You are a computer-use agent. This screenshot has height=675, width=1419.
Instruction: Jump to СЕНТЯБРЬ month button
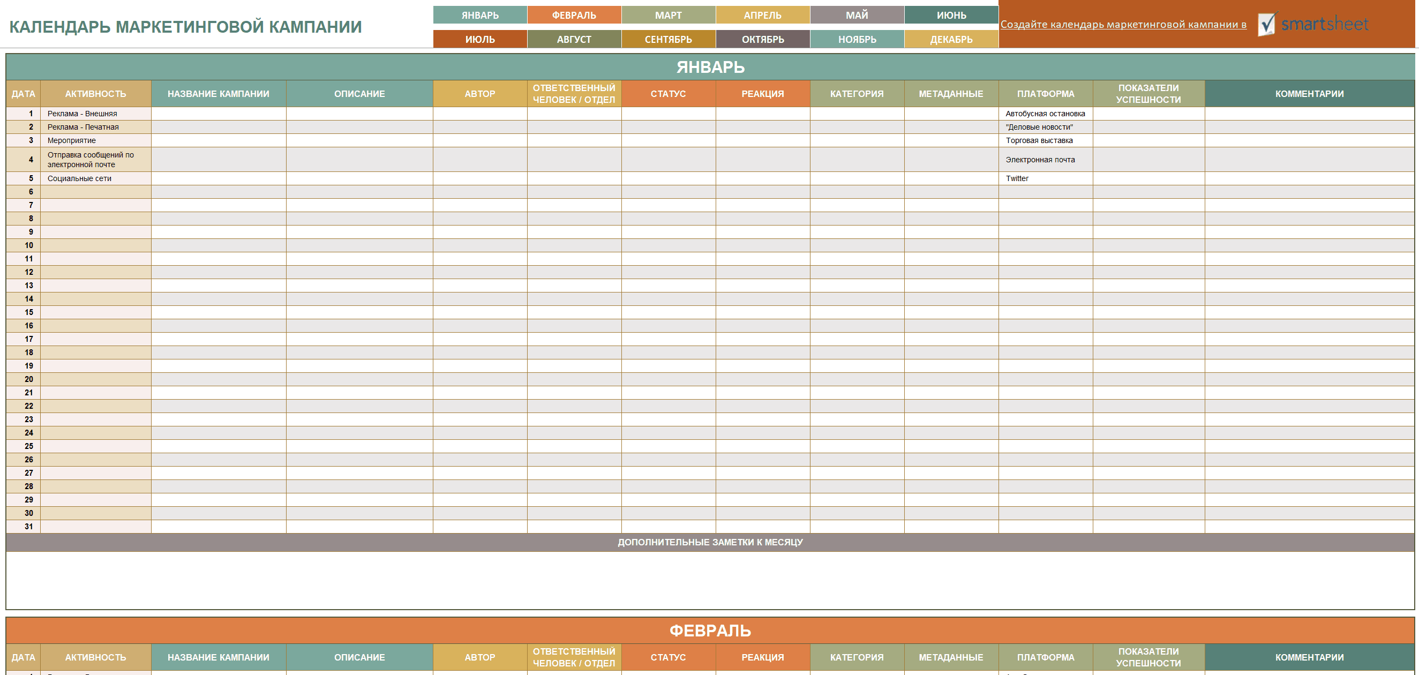pyautogui.click(x=668, y=39)
